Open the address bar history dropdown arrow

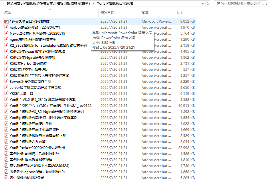click(x=202, y=4)
